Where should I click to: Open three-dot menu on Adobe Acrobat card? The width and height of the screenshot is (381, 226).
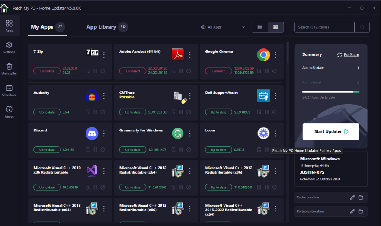click(x=190, y=55)
